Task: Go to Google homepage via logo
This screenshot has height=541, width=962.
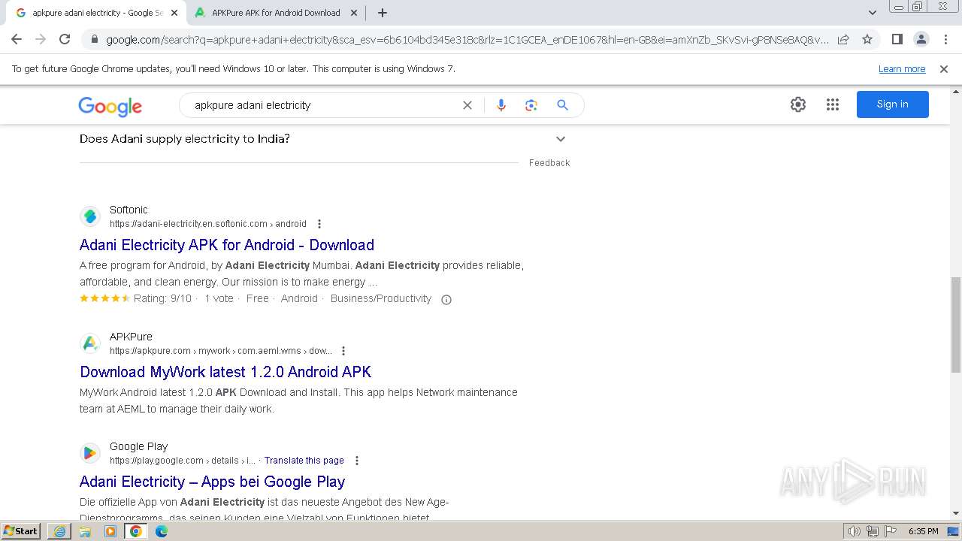Action: [x=110, y=106]
